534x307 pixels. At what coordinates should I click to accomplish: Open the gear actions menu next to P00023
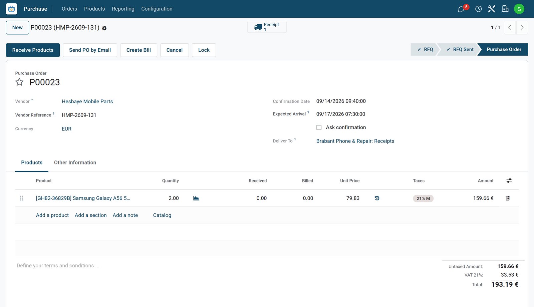coord(104,28)
